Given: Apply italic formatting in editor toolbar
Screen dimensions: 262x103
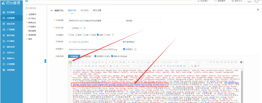Looking at the screenshot, I should (x=86, y=62).
